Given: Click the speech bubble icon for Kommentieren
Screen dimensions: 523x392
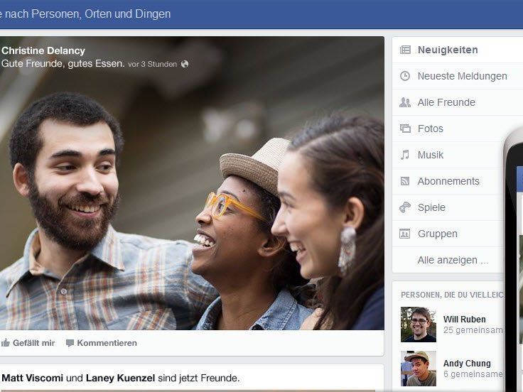Looking at the screenshot, I should [x=70, y=343].
